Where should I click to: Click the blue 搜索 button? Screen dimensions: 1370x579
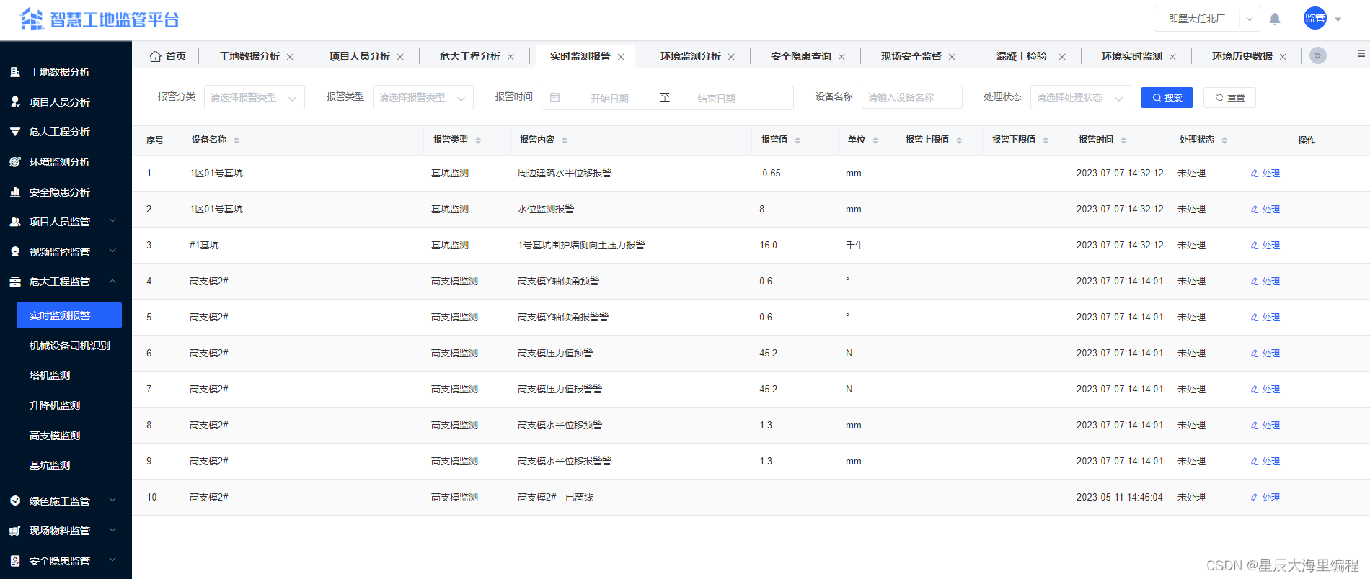tap(1167, 97)
